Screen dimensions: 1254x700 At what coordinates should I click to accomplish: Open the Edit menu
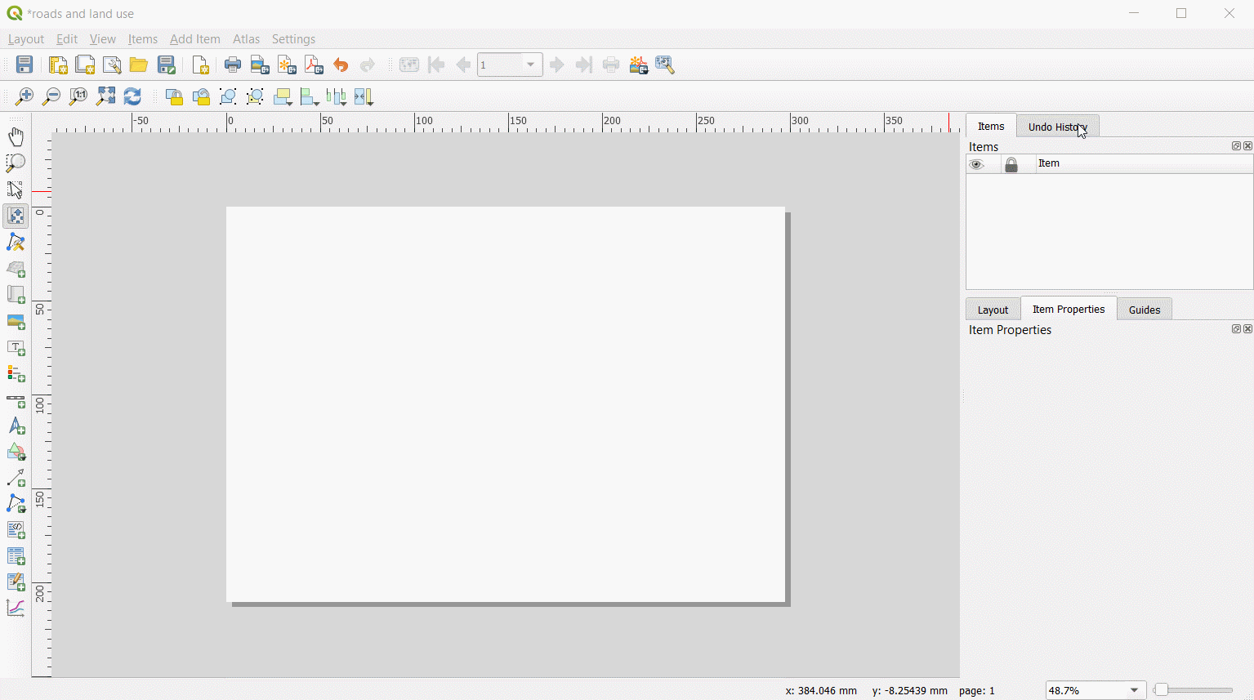(67, 39)
